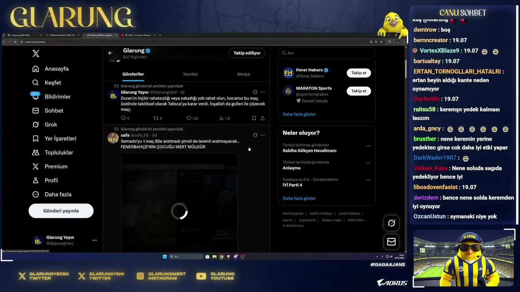Open Yer İşaretleri bookmarks
Image resolution: width=520 pixels, height=292 pixels.
coord(54,139)
